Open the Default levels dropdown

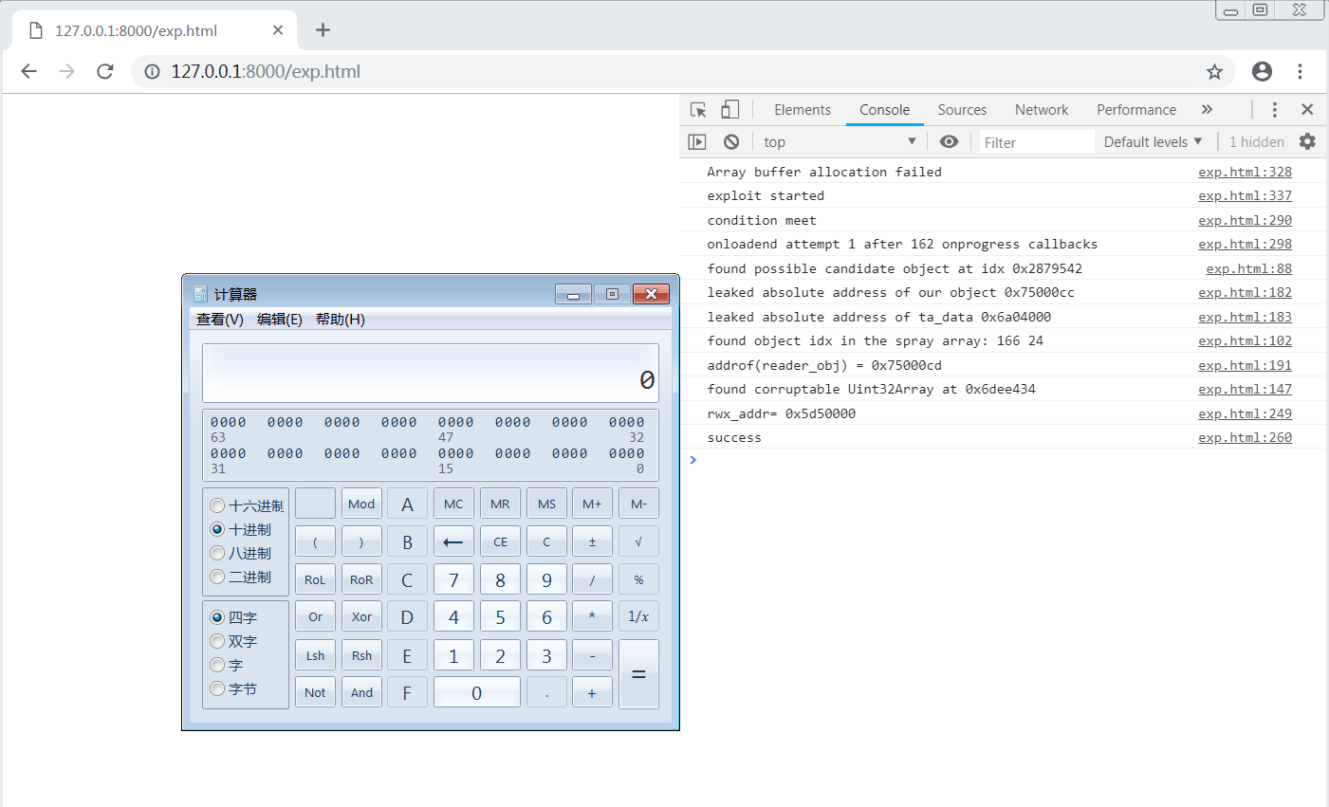tap(1153, 142)
